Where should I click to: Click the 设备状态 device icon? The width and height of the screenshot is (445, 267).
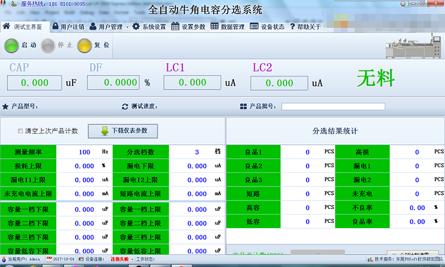[x=254, y=26]
